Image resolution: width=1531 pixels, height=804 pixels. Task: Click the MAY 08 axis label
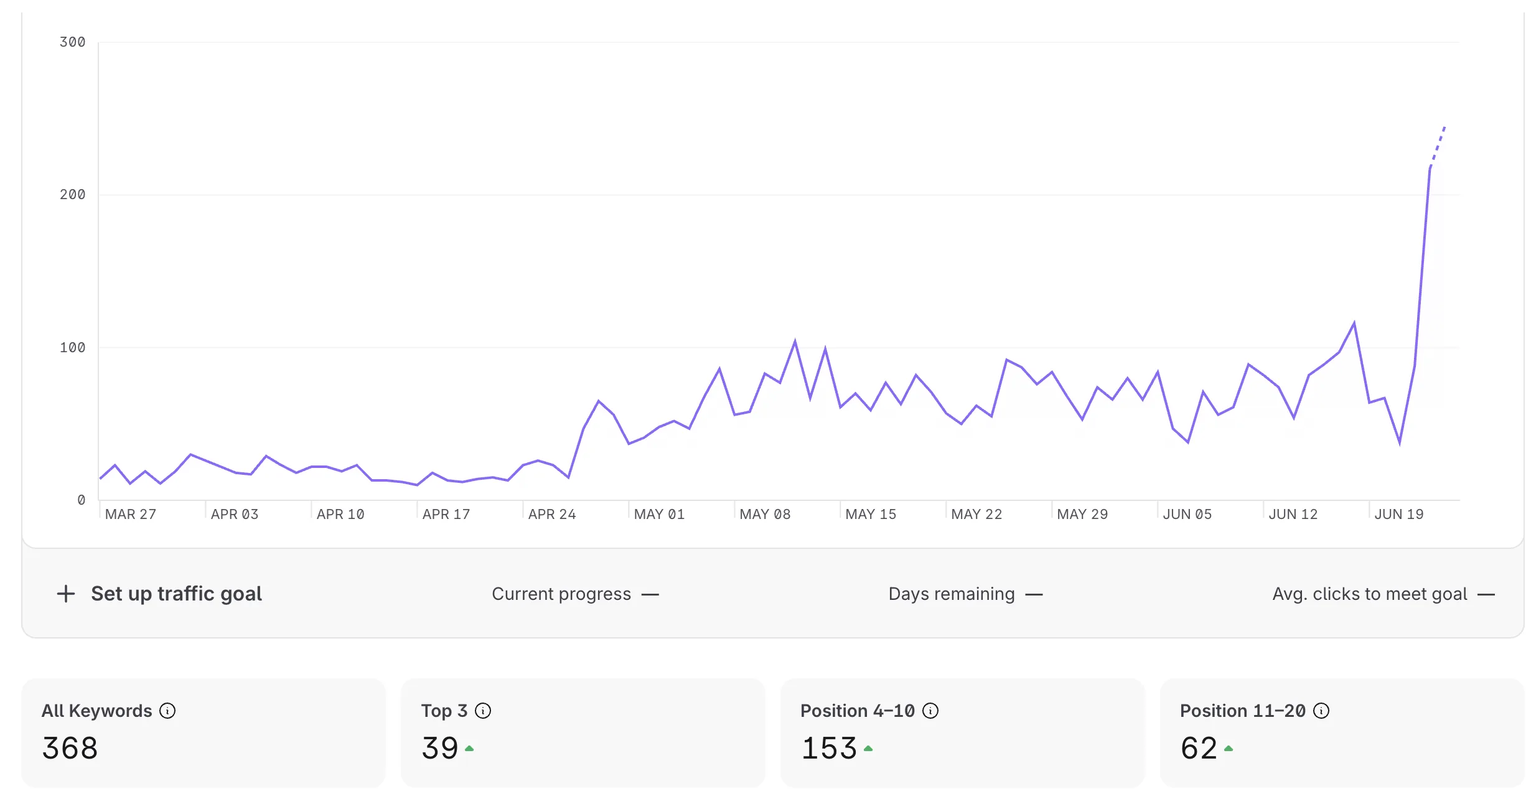[765, 515]
